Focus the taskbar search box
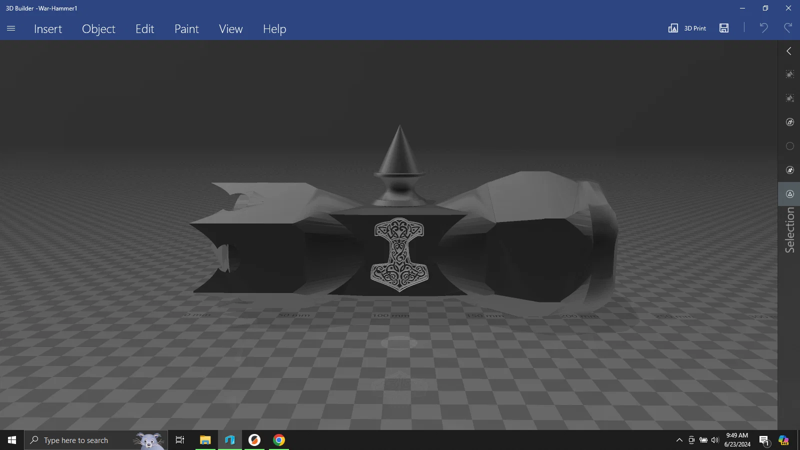The width and height of the screenshot is (800, 450). pyautogui.click(x=96, y=440)
